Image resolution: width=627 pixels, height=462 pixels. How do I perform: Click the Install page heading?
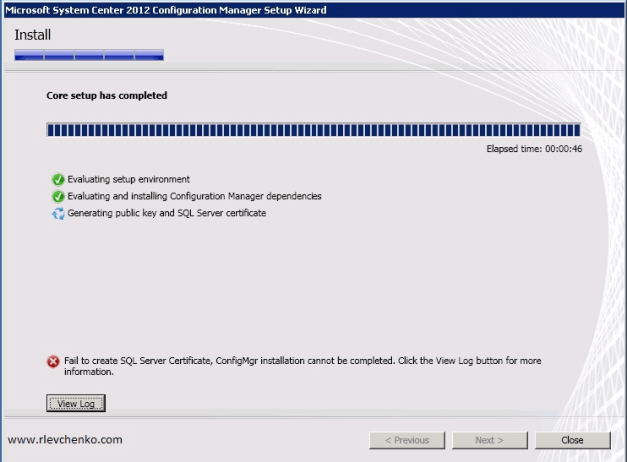32,35
